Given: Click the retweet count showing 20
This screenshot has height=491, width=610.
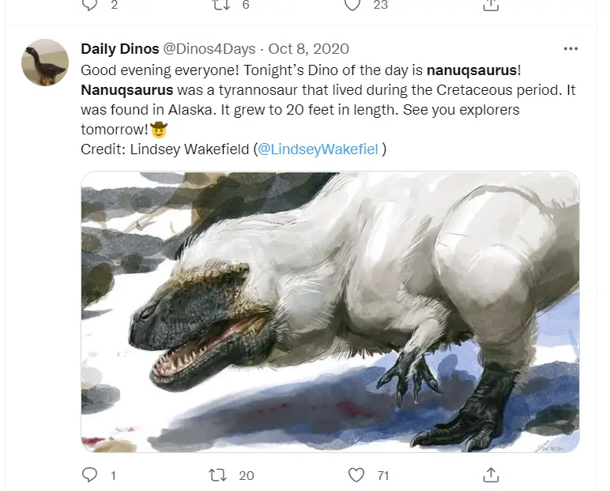Looking at the screenshot, I should pyautogui.click(x=246, y=475).
